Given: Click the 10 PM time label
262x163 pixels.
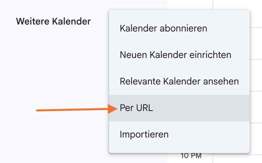Looking at the screenshot, I should click(191, 155).
